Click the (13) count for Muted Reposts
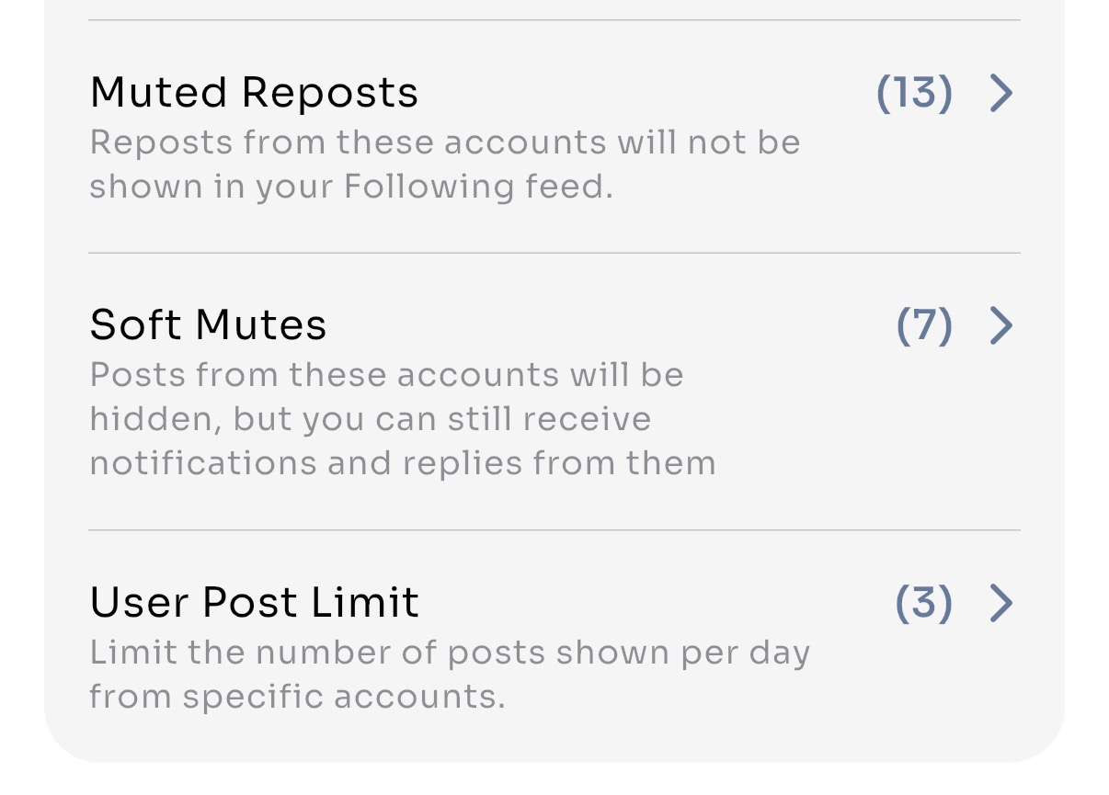This screenshot has width=1109, height=795. pyautogui.click(x=914, y=93)
